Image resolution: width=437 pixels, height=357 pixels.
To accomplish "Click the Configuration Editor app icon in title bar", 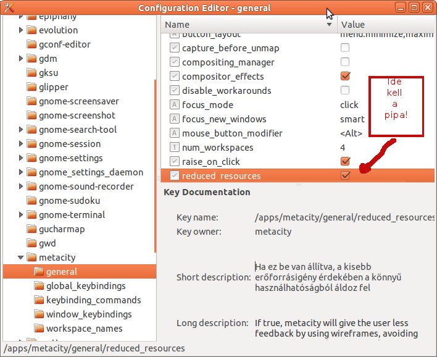I will coord(9,7).
